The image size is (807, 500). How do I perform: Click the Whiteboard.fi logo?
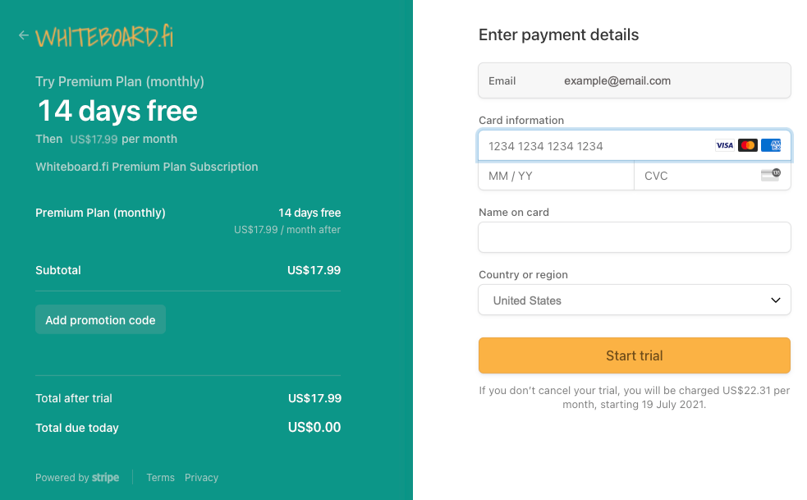pyautogui.click(x=104, y=37)
